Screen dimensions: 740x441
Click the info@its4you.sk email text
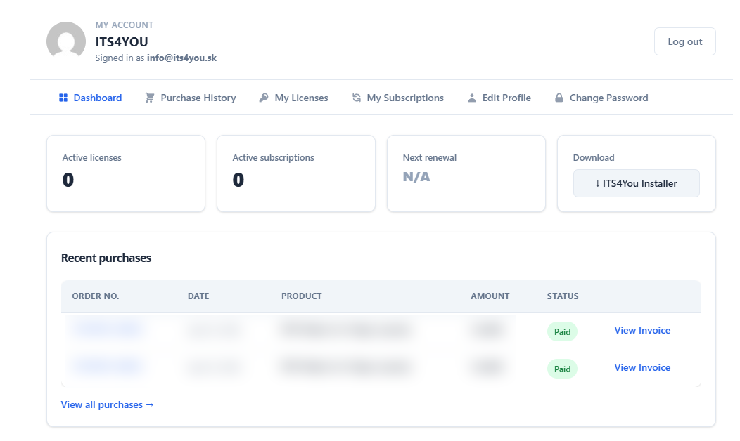pos(181,58)
